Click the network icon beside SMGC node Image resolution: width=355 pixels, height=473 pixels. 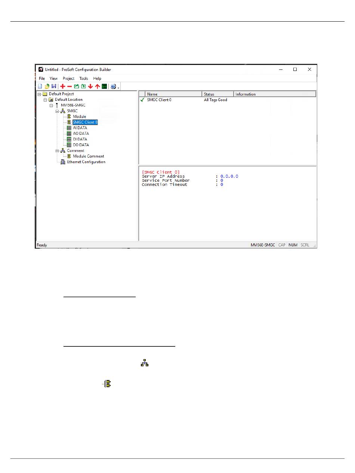[x=63, y=111]
